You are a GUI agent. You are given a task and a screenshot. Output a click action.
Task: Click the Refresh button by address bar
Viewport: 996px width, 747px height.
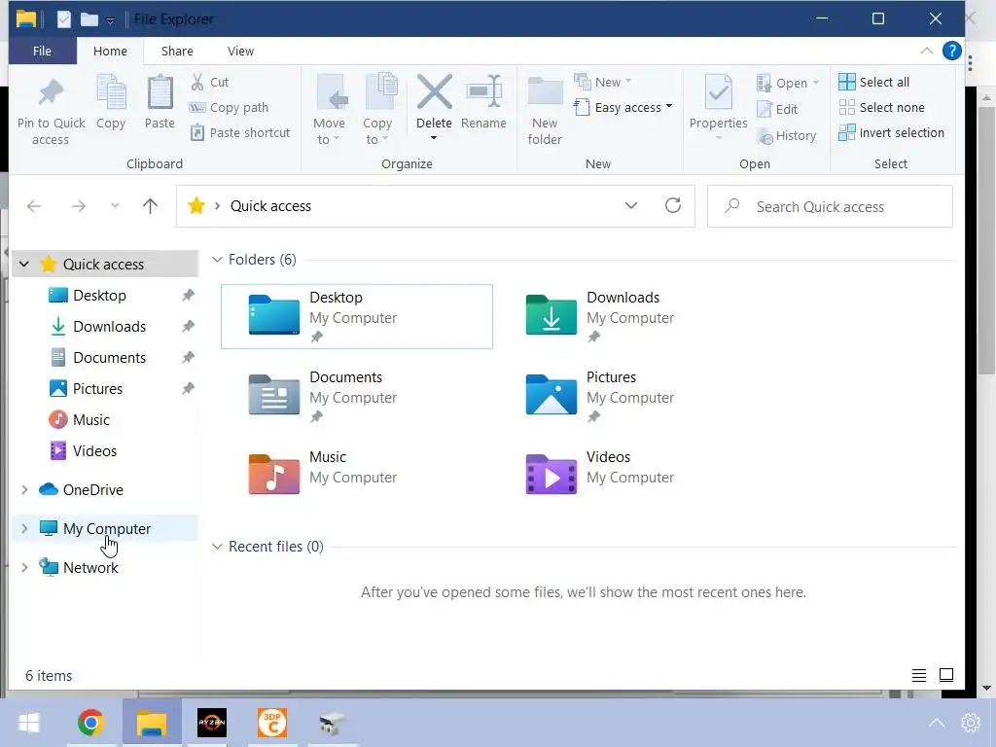coord(673,205)
